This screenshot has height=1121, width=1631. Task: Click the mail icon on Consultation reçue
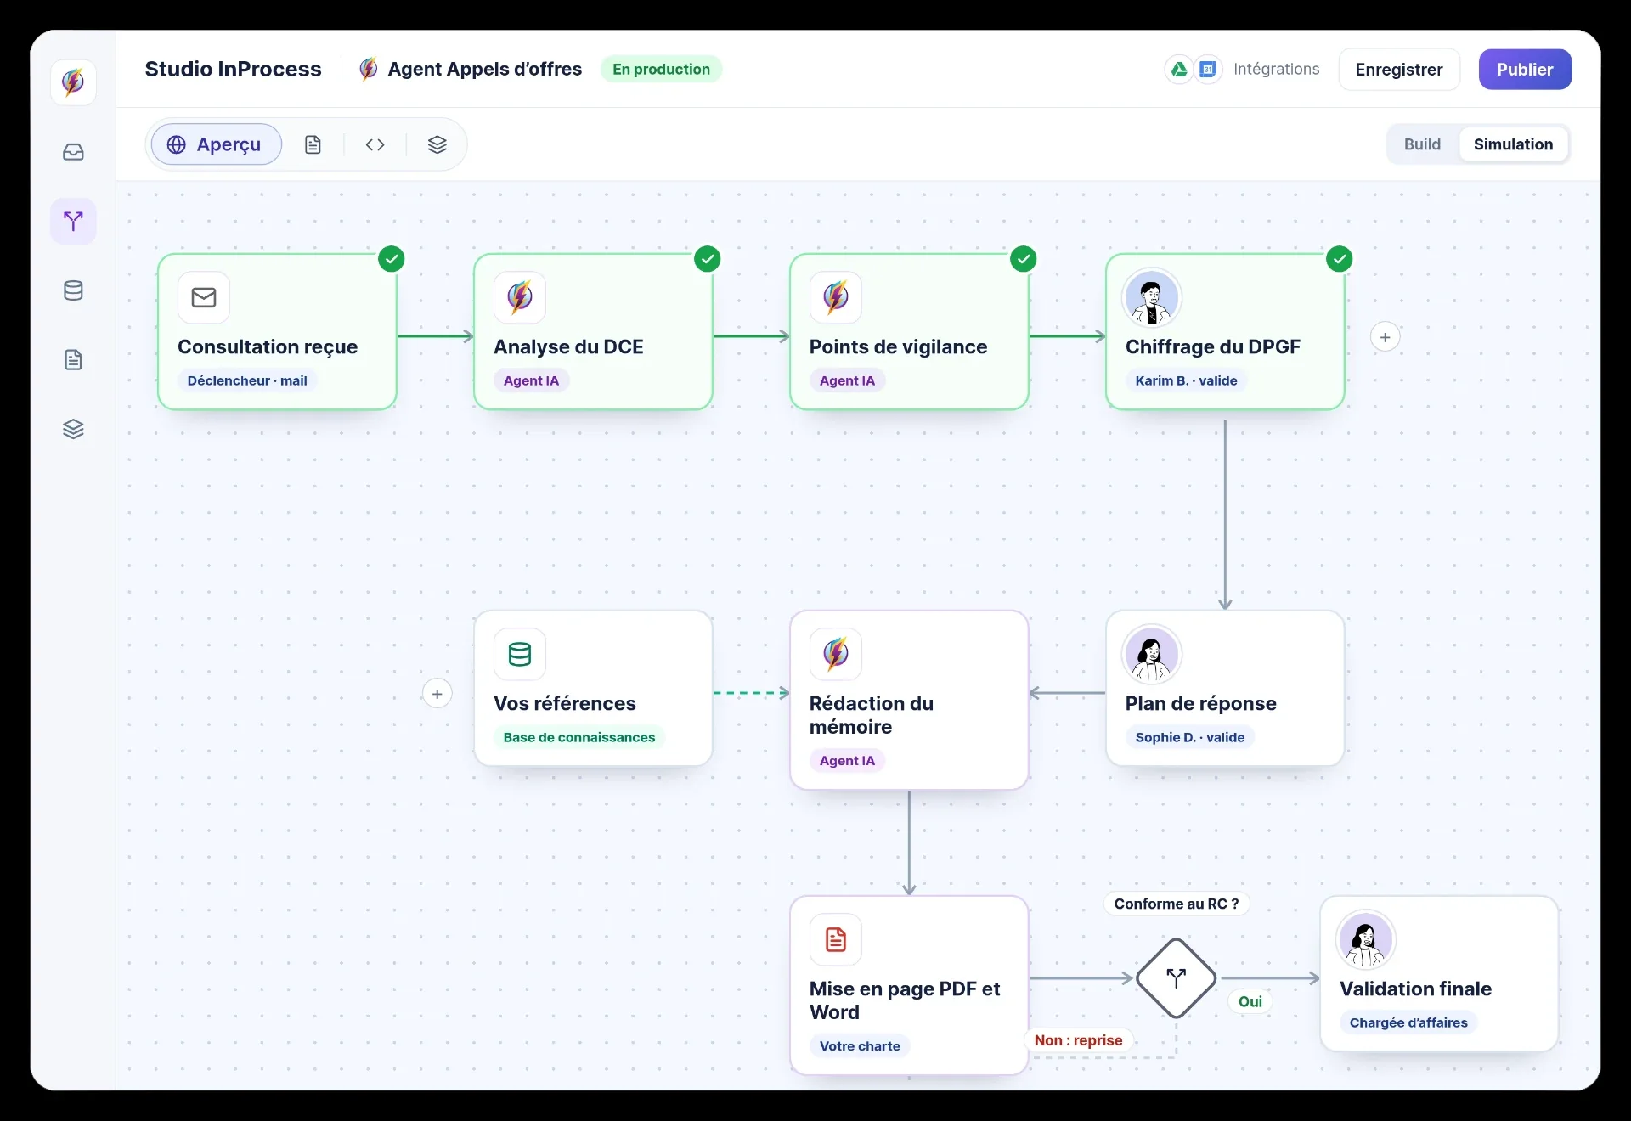[204, 297]
